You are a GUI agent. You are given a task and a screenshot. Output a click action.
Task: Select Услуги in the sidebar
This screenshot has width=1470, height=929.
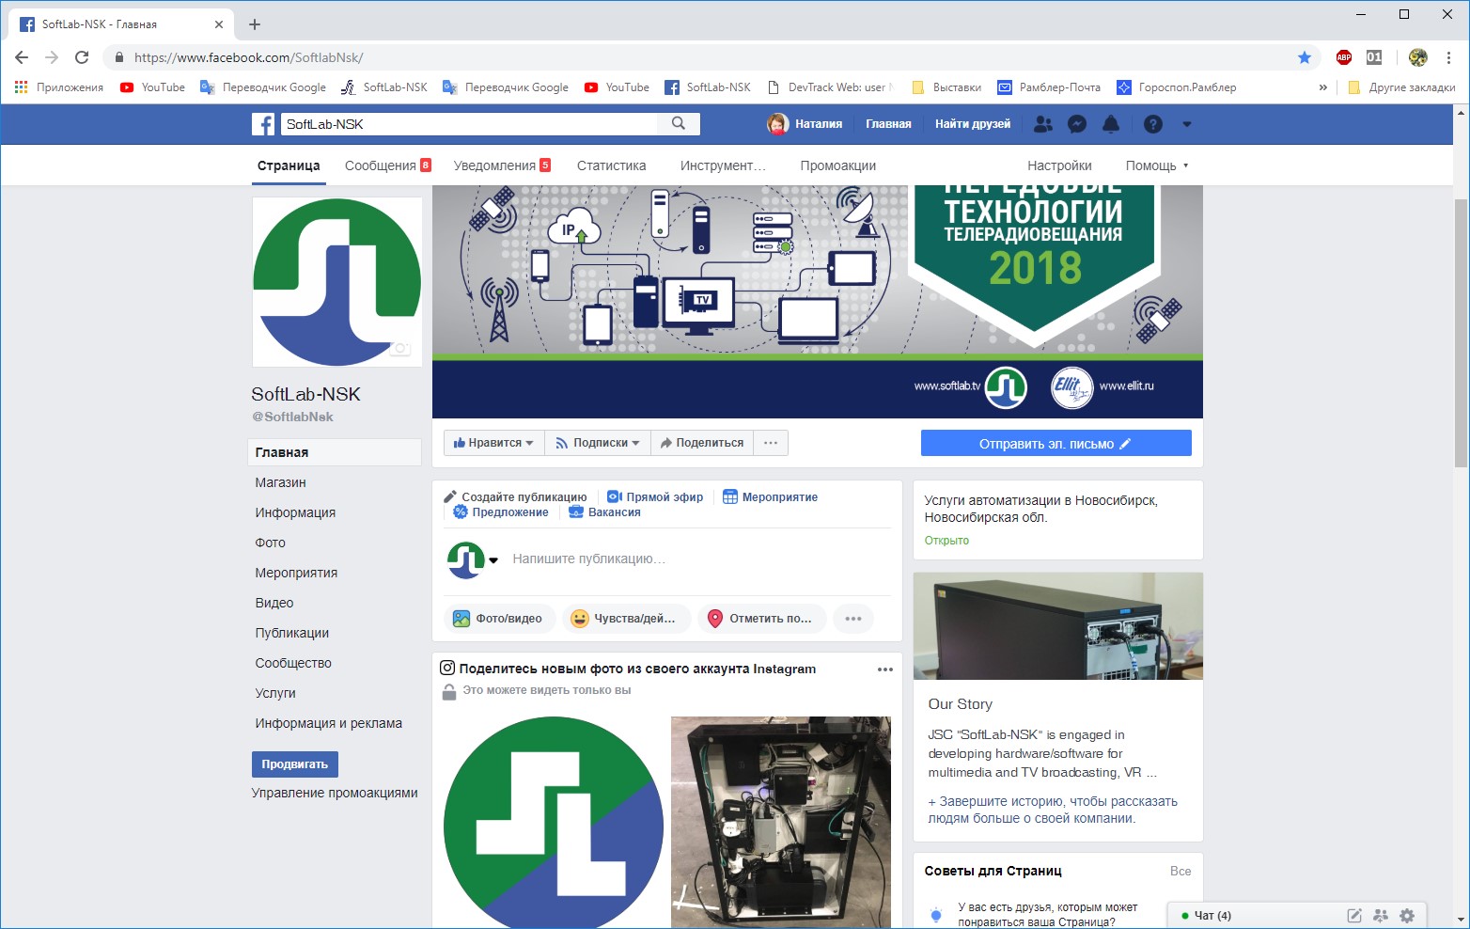tap(275, 693)
